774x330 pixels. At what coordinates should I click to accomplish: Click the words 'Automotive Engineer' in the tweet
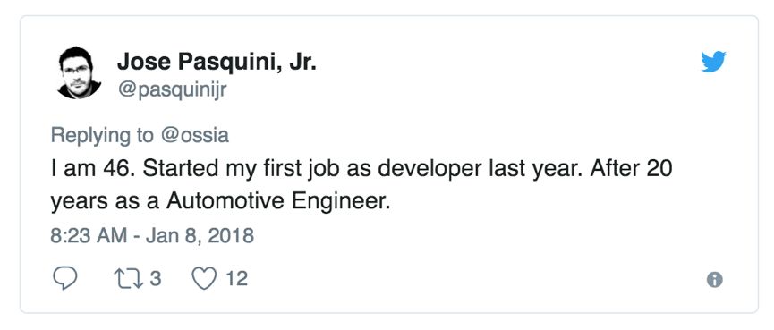coord(278,201)
